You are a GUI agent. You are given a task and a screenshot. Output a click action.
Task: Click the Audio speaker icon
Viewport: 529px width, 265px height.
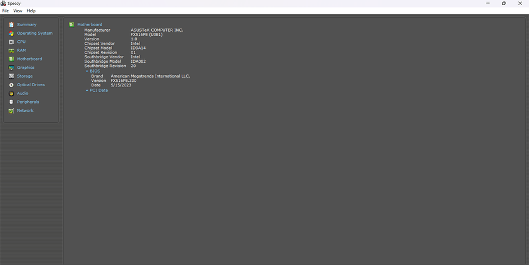[11, 94]
